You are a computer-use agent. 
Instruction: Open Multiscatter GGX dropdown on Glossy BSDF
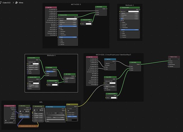coord(33,62)
